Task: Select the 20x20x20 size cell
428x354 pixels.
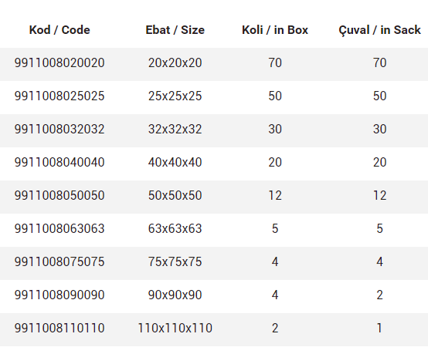Action: pyautogui.click(x=175, y=63)
